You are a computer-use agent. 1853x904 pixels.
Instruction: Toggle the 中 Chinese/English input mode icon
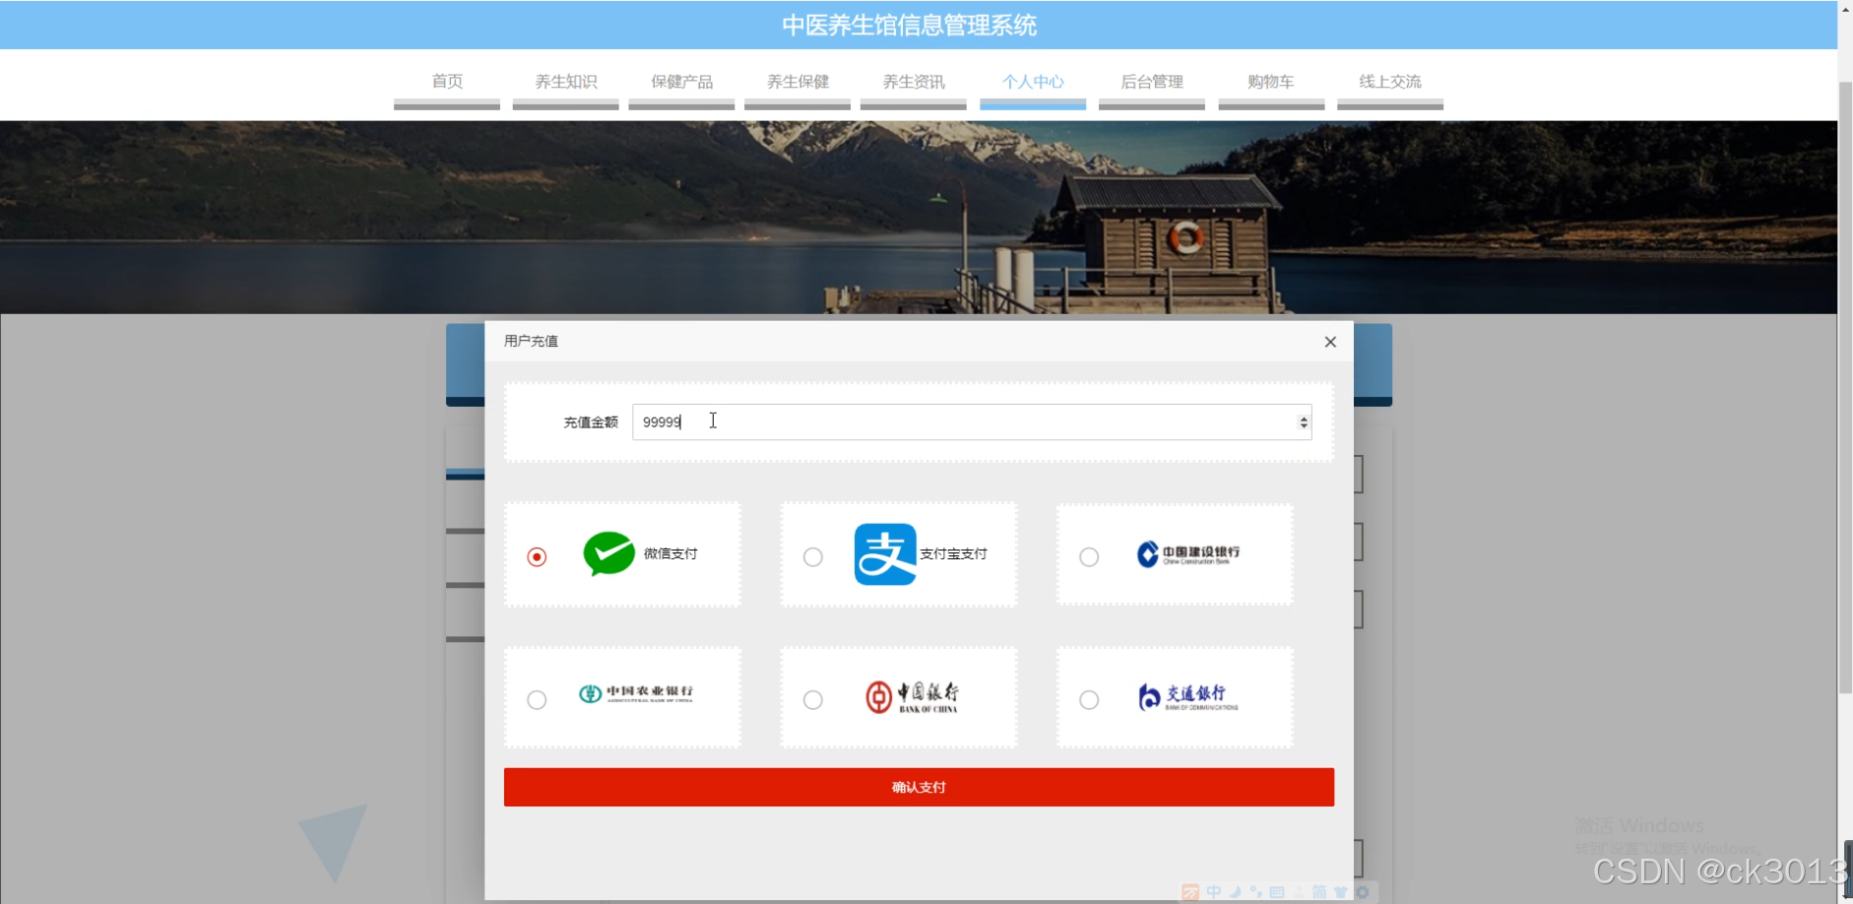click(1214, 892)
